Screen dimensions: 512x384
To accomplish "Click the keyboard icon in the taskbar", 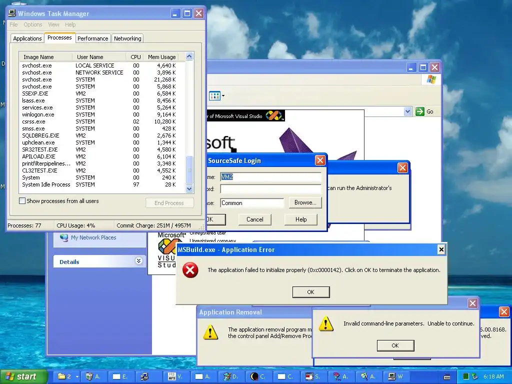I will pos(447,377).
